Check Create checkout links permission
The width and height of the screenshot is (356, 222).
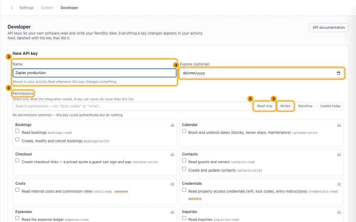[x=17, y=160]
